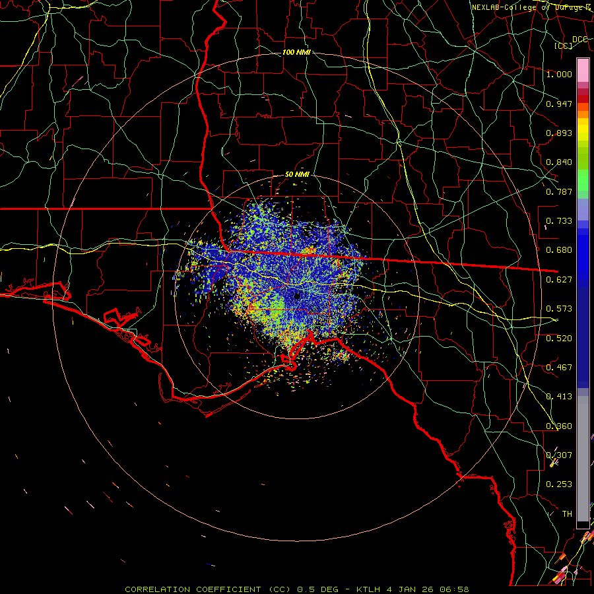Click the 0.627 scale value
The height and width of the screenshot is (594, 594).
pyautogui.click(x=559, y=280)
